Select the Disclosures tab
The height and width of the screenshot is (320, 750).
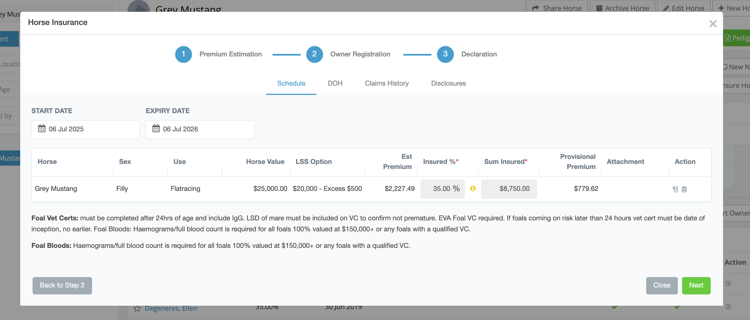pyautogui.click(x=448, y=83)
